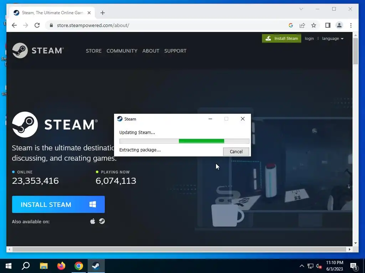Image resolution: width=365 pixels, height=273 pixels.
Task: Click the Steam icon in updater title bar
Action: 120,119
